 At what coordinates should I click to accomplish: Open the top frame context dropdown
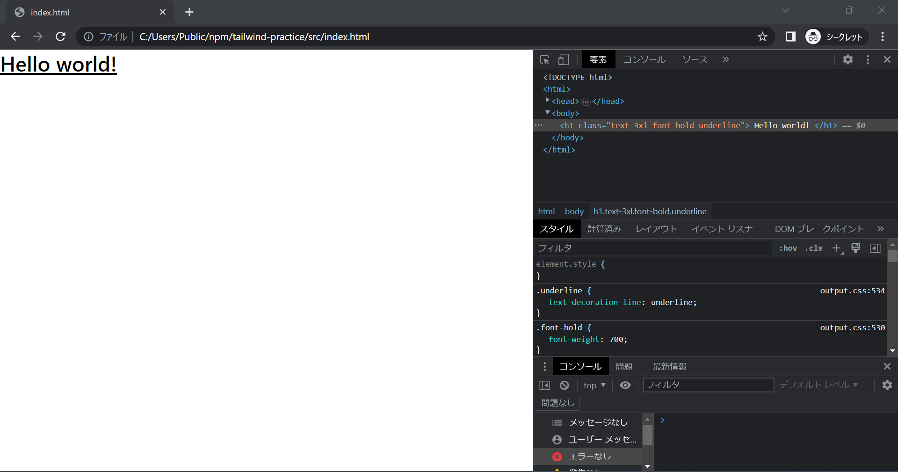point(594,385)
